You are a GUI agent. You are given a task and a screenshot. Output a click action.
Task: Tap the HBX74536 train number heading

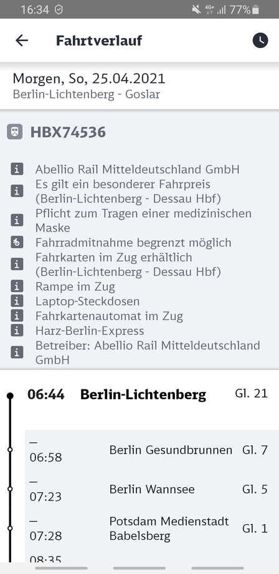tap(68, 132)
